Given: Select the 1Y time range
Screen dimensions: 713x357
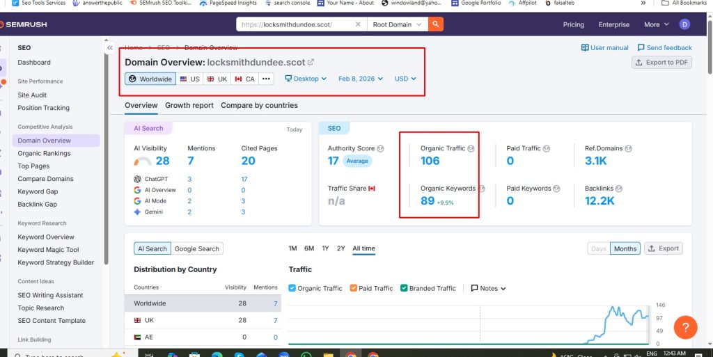Looking at the screenshot, I should [325, 248].
